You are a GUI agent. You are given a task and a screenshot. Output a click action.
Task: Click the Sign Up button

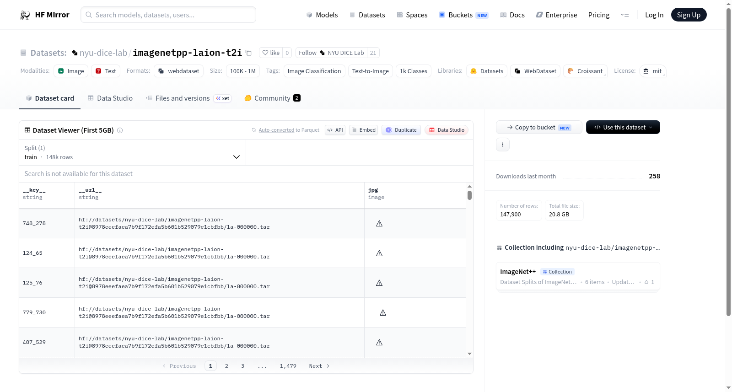point(689,15)
